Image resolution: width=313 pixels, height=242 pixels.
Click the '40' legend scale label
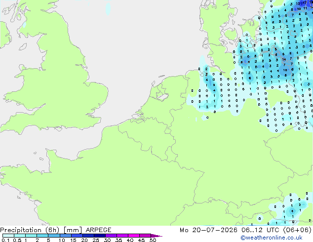coord(130,240)
